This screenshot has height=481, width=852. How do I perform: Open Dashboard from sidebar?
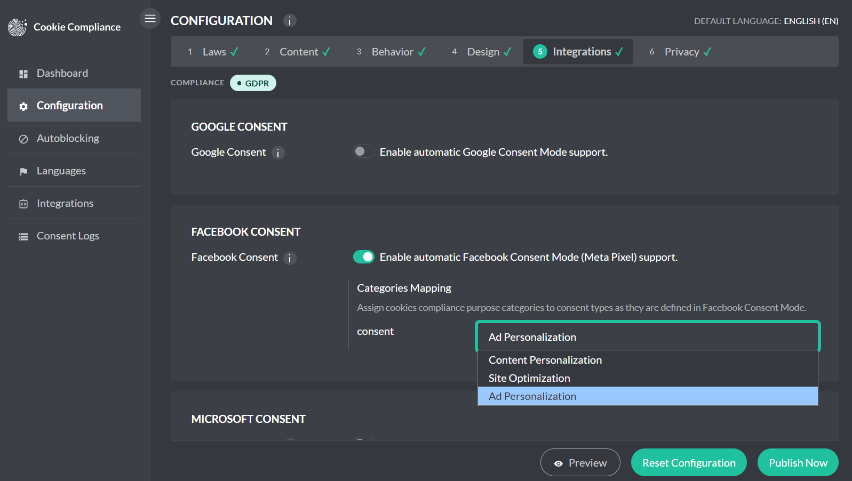coord(74,73)
